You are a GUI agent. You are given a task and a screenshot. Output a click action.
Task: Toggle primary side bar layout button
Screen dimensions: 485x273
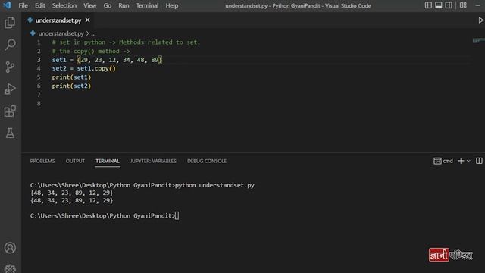[428, 5]
